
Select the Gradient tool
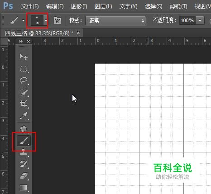[24, 188]
